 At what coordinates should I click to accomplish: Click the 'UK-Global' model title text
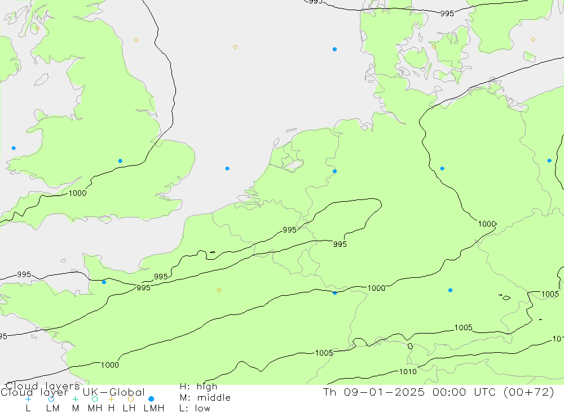pos(114,392)
